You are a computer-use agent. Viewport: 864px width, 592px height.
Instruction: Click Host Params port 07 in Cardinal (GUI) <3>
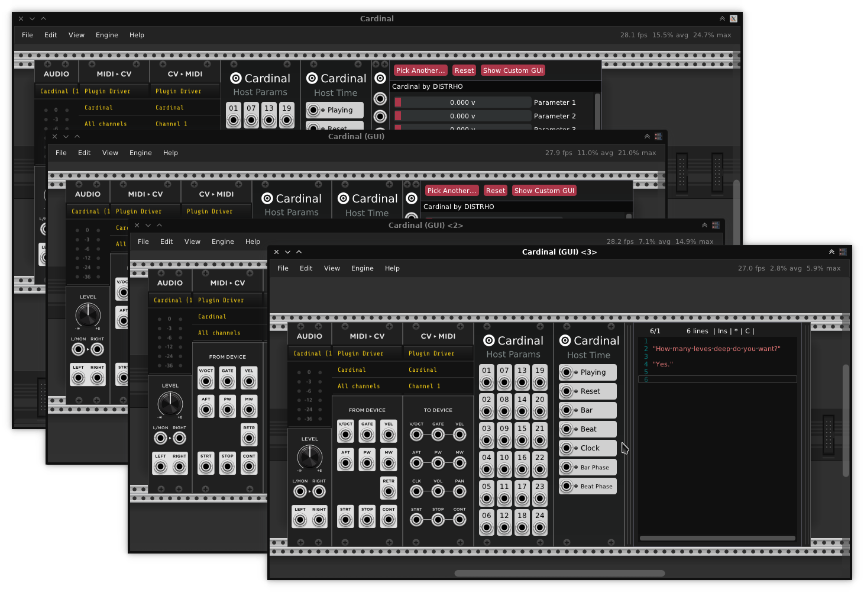[504, 383]
